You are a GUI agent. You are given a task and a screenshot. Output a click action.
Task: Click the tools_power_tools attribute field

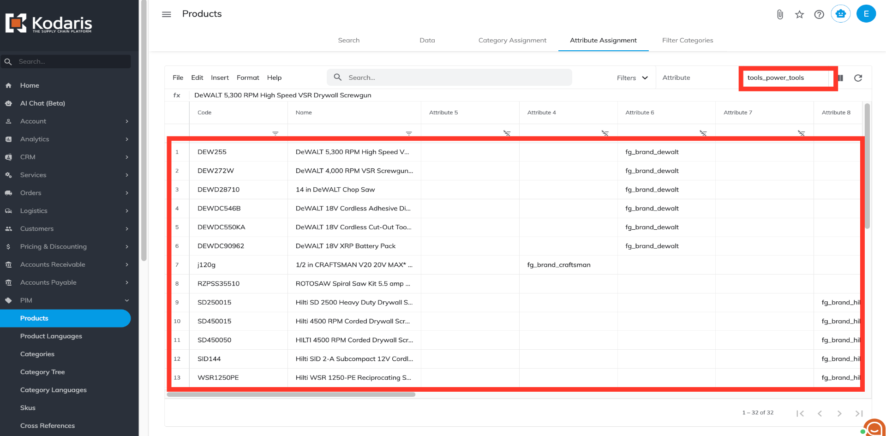click(786, 78)
